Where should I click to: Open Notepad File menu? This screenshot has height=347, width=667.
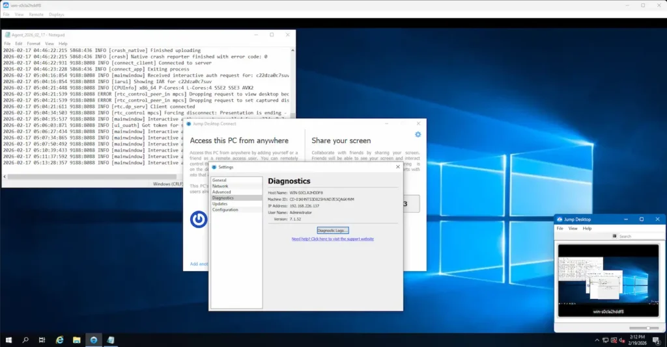(x=7, y=44)
